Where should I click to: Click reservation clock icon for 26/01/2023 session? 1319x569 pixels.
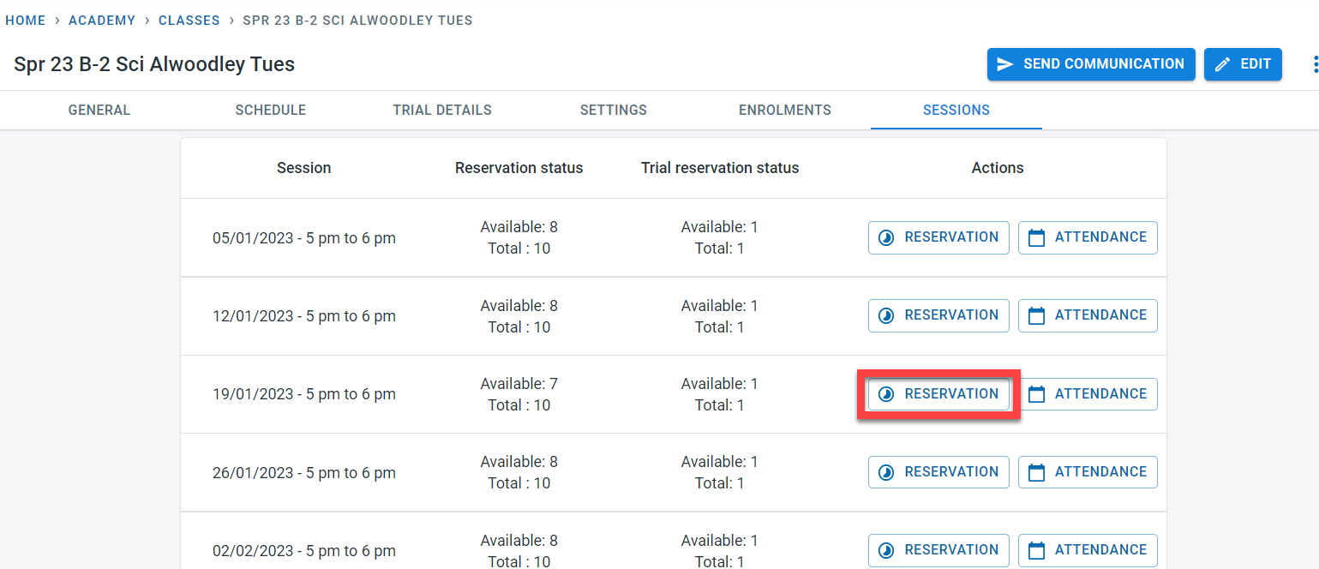887,472
